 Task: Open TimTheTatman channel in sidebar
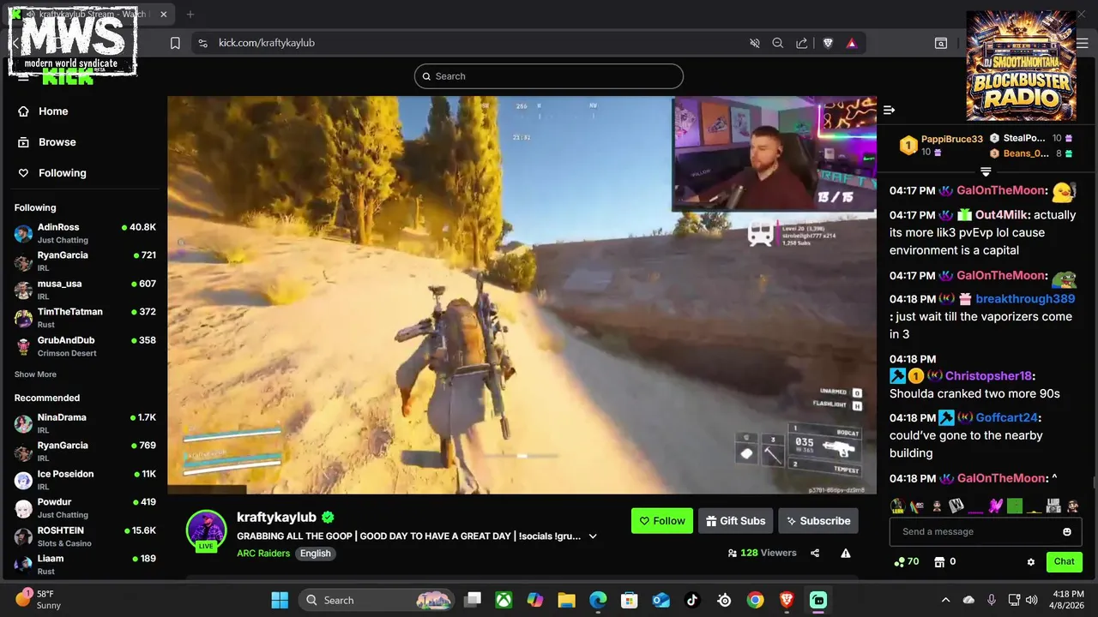tap(85, 318)
